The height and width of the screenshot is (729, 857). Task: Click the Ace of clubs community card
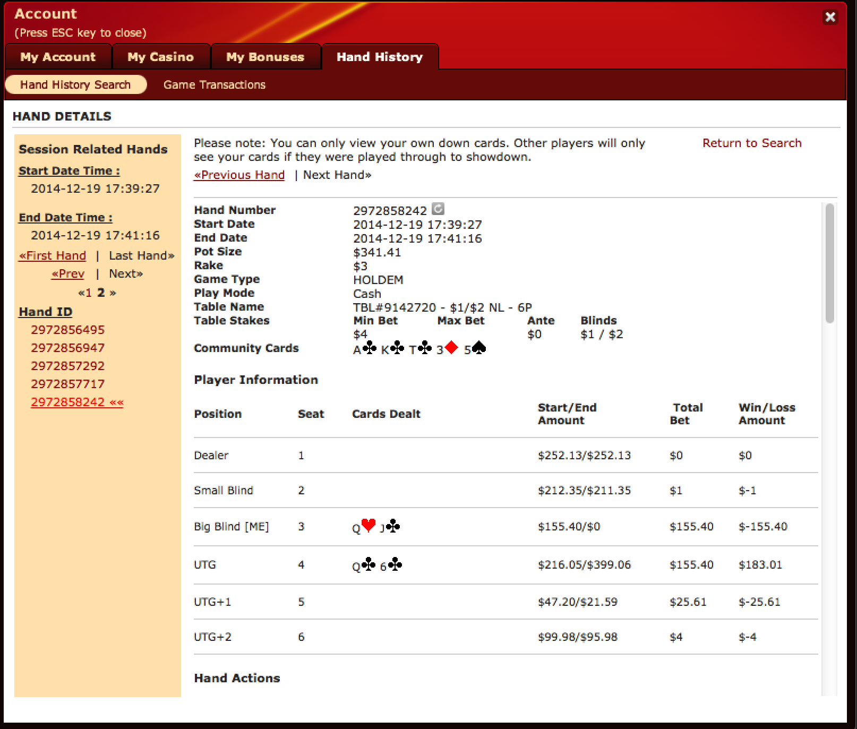coord(365,349)
